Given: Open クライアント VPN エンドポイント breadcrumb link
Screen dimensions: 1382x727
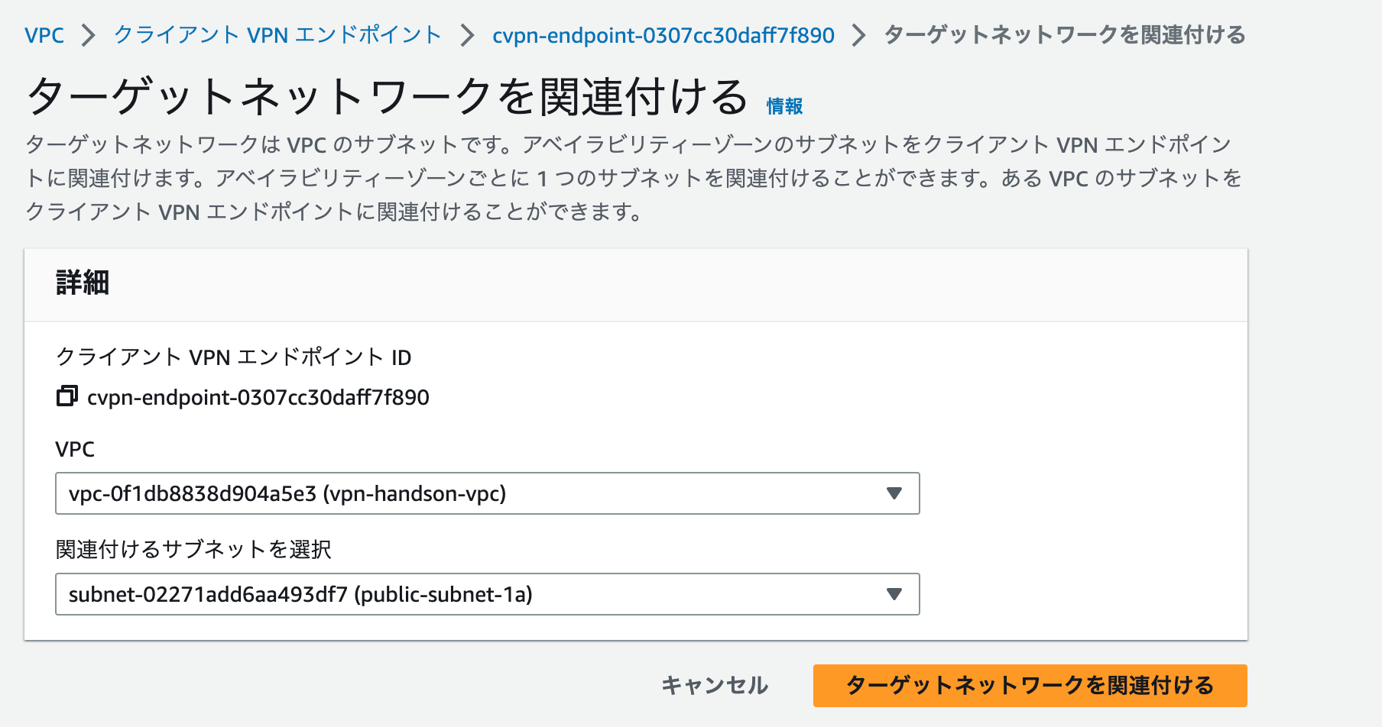Looking at the screenshot, I should (x=277, y=34).
